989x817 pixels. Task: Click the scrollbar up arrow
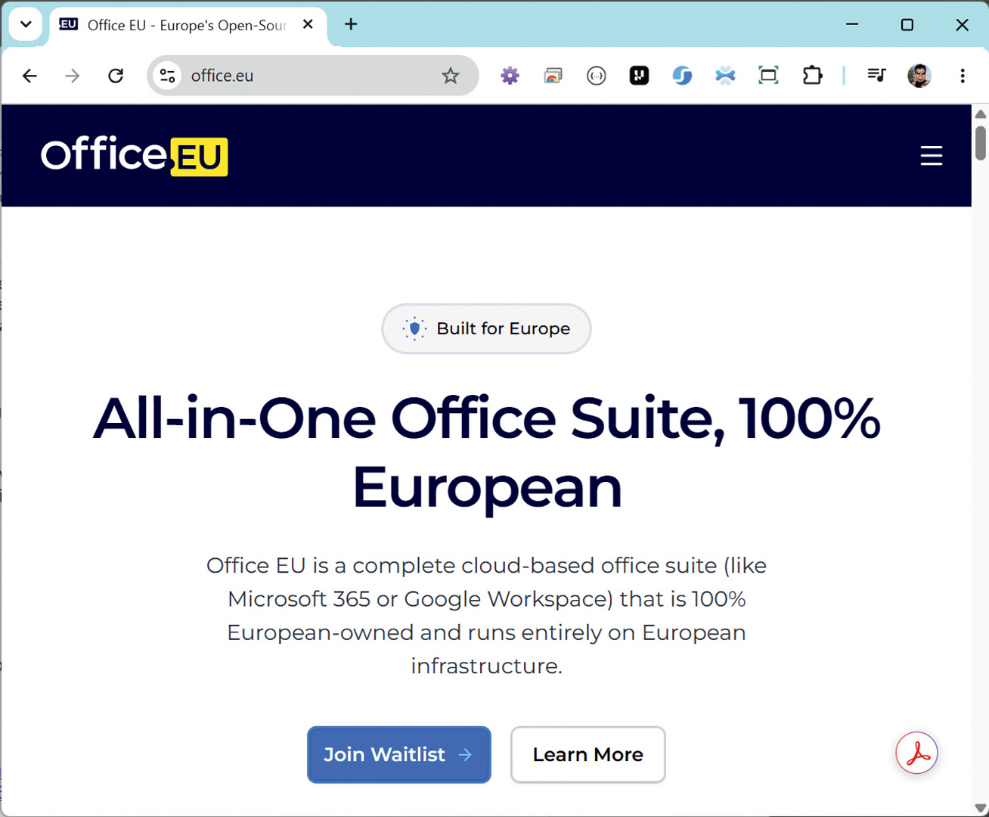(981, 114)
